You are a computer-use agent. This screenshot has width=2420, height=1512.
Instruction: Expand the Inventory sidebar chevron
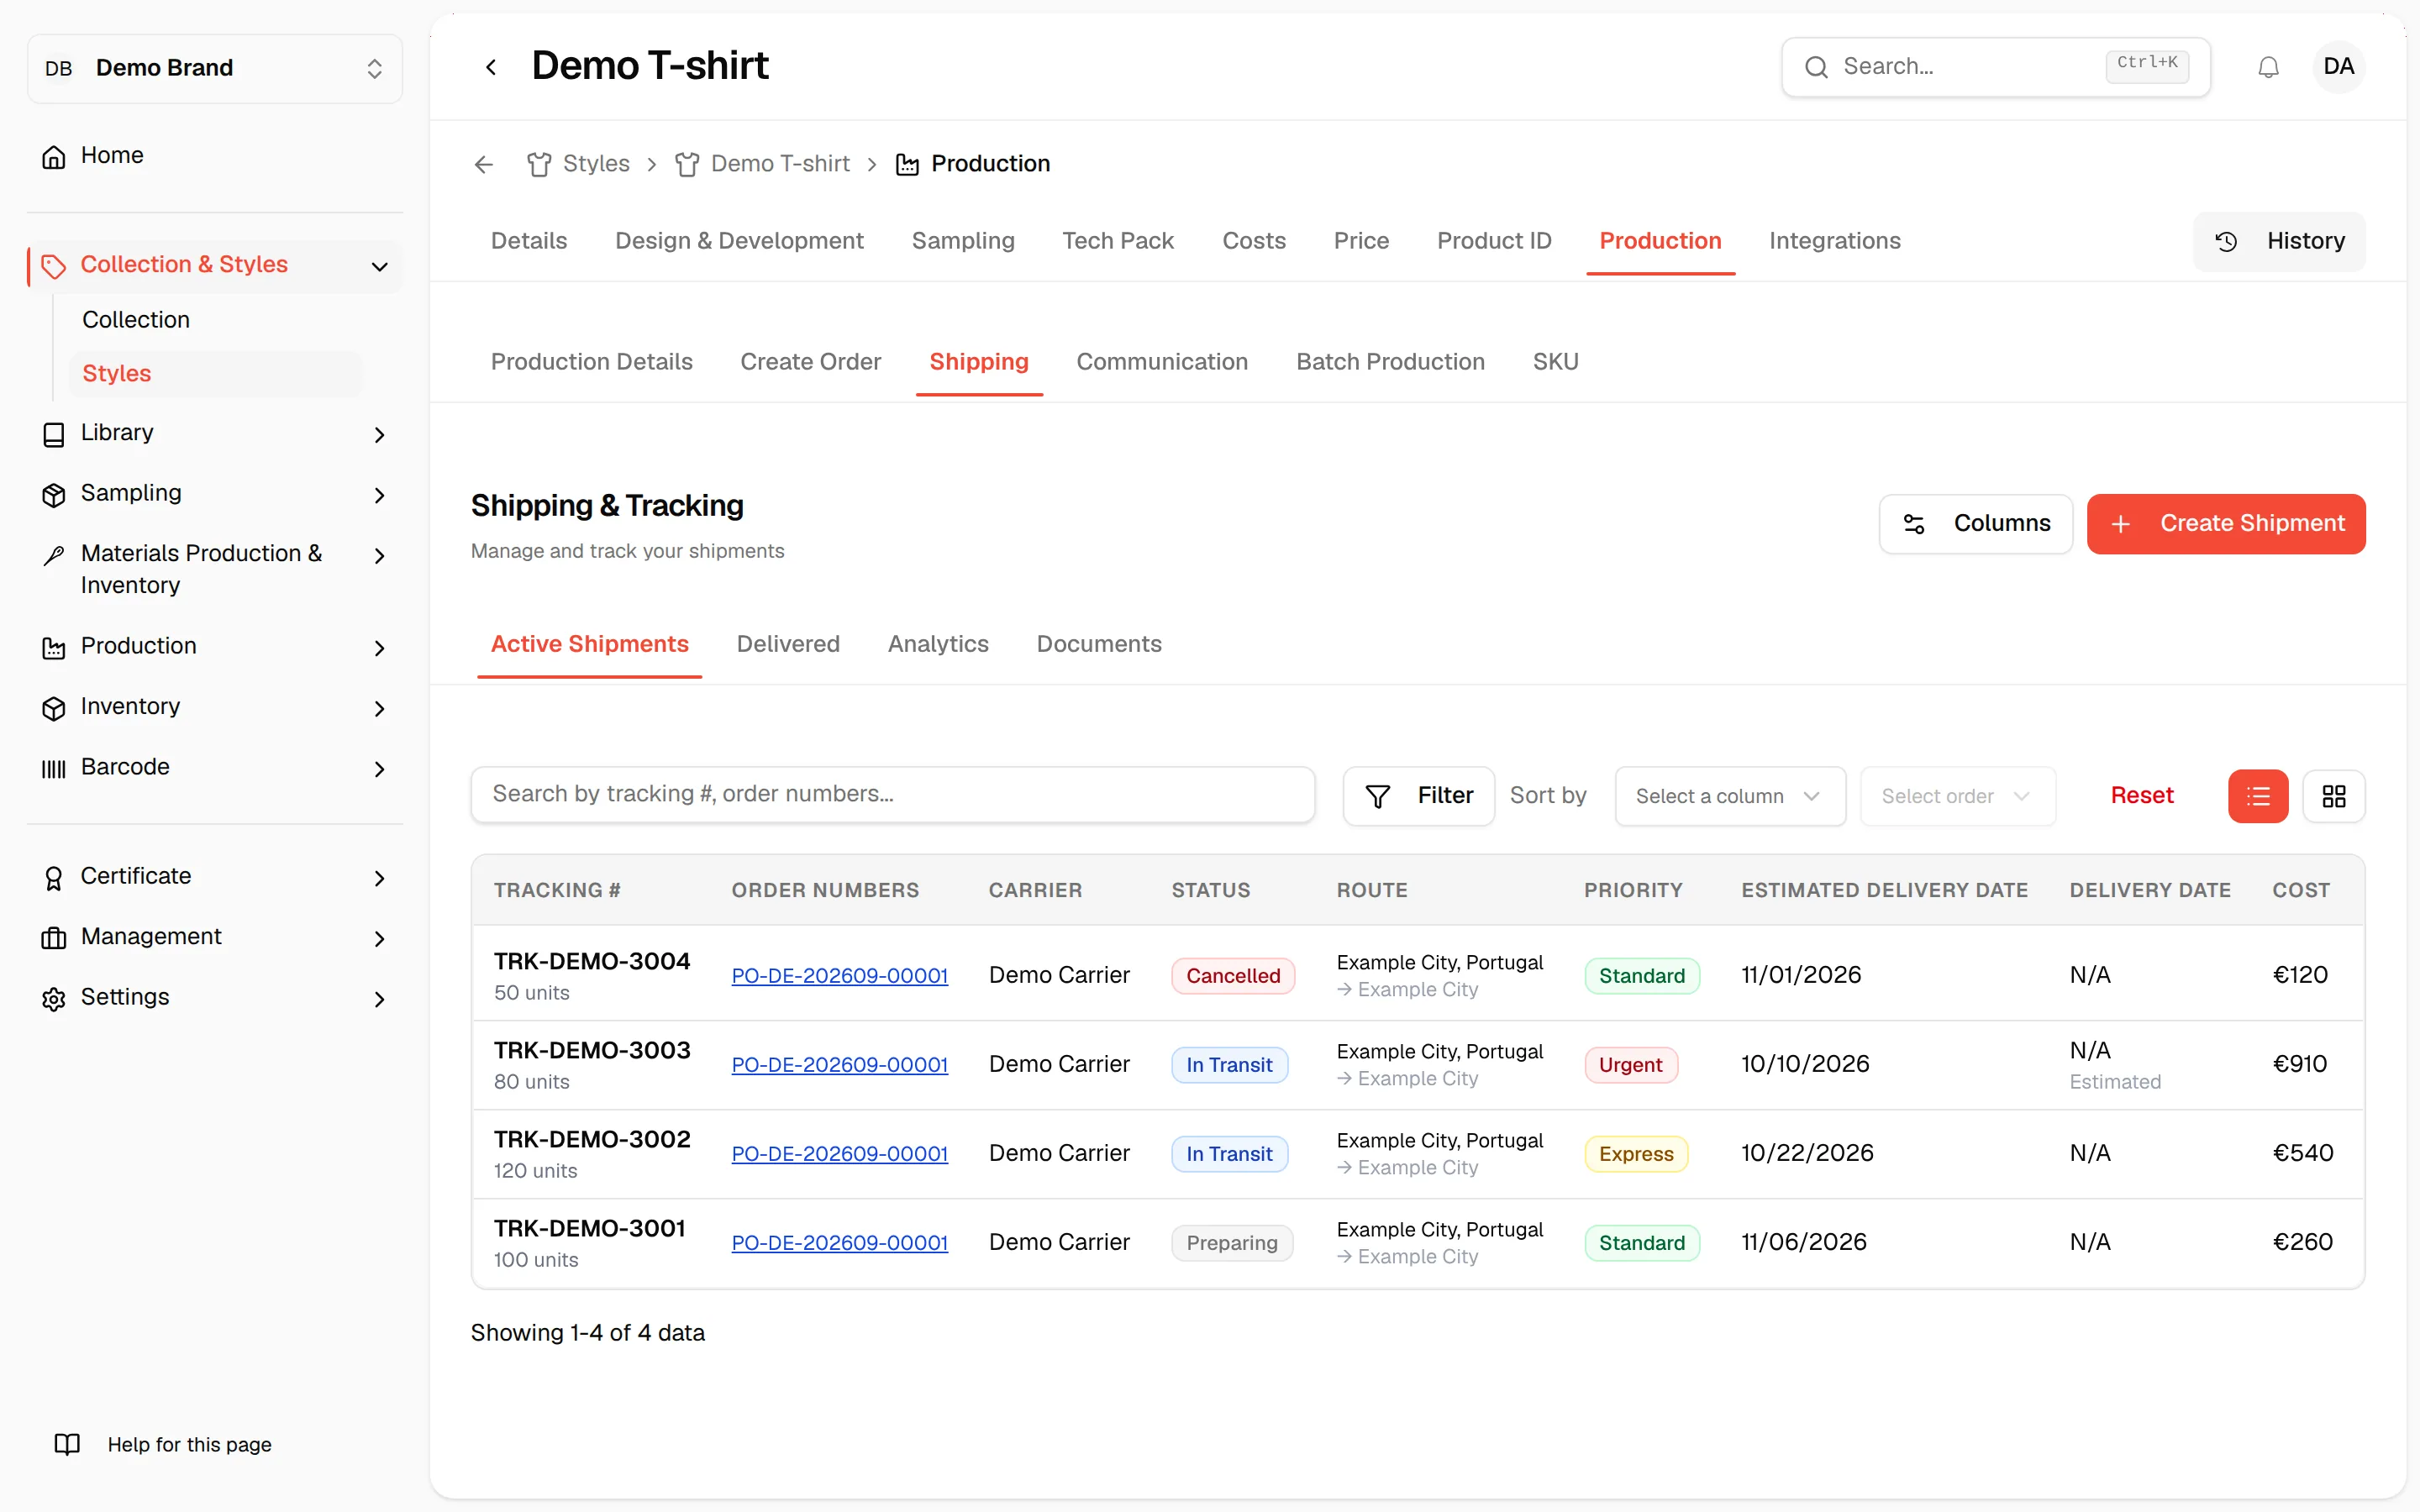[379, 708]
